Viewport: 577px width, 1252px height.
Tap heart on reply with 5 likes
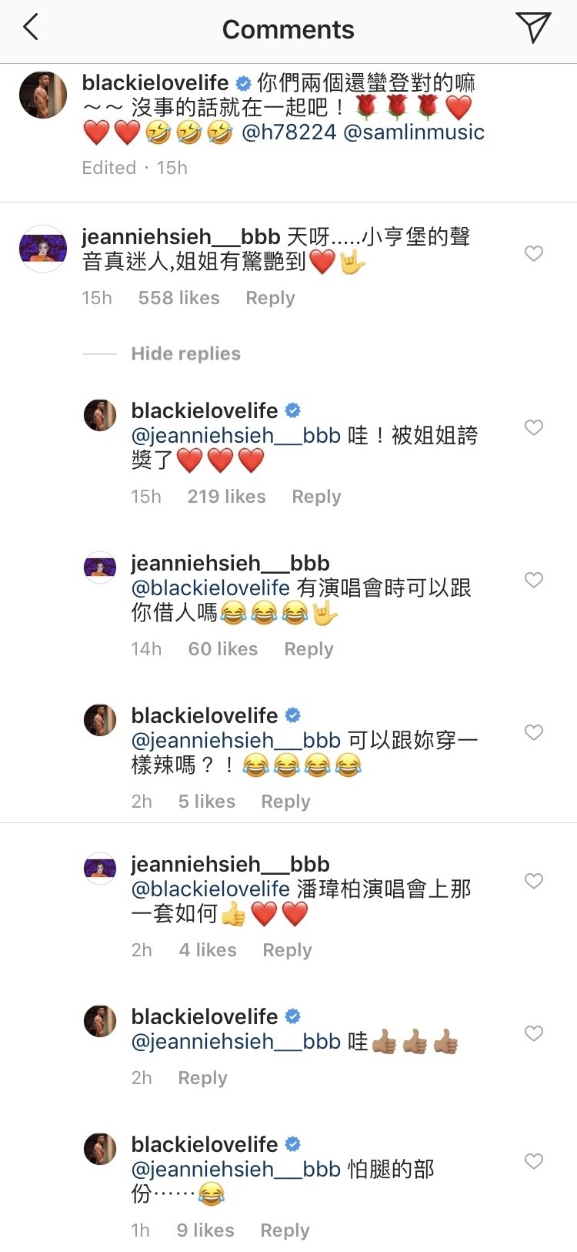(534, 732)
